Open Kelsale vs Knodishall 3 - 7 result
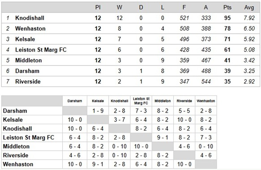The height and width of the screenshot is (170, 261). tap(120, 120)
